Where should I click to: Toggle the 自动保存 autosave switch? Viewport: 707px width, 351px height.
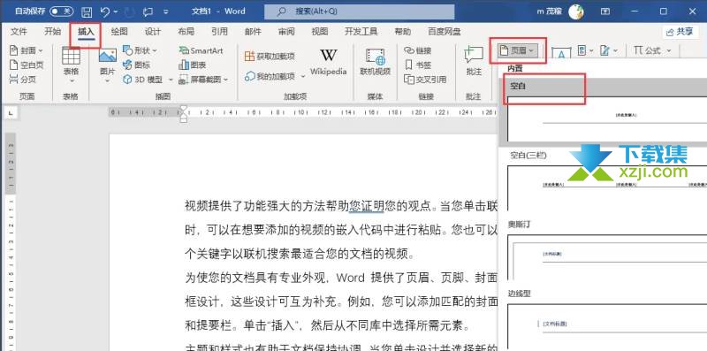(61, 11)
